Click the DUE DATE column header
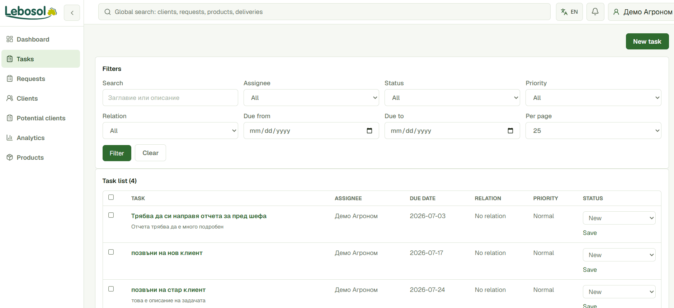 [423, 198]
